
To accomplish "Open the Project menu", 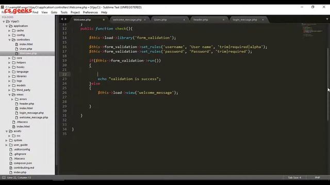I will click(75, 12).
